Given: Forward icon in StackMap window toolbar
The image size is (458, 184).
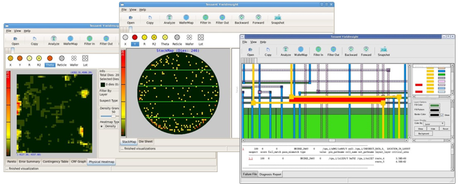Looking at the screenshot, I should point(258,17).
